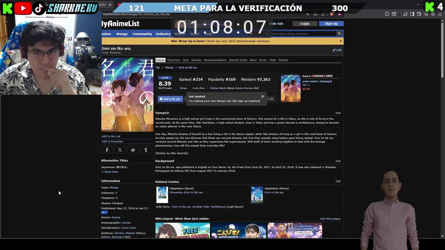445x250 pixels.
Task: Click the pencil Edit icon at top
Action: click(x=337, y=50)
